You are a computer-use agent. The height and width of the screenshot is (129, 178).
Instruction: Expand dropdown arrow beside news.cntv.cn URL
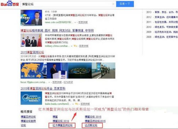pyautogui.click(x=75, y=22)
